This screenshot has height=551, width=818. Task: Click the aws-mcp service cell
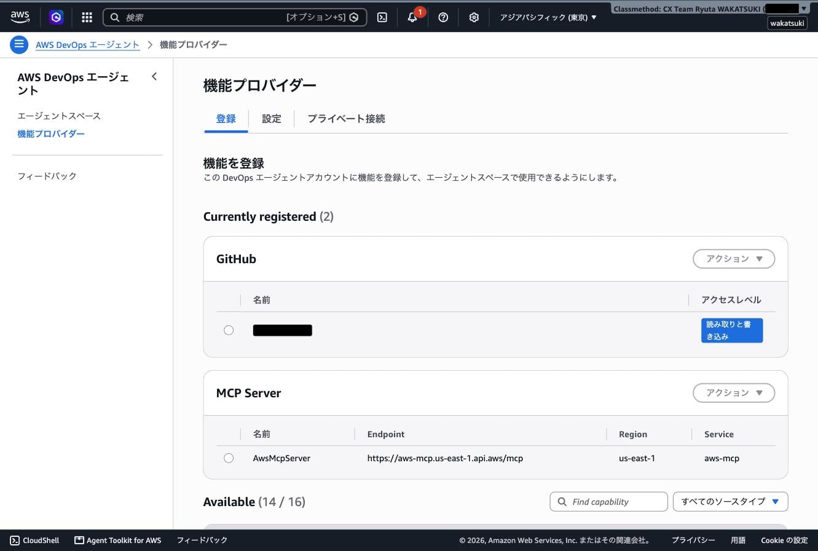[x=722, y=458]
